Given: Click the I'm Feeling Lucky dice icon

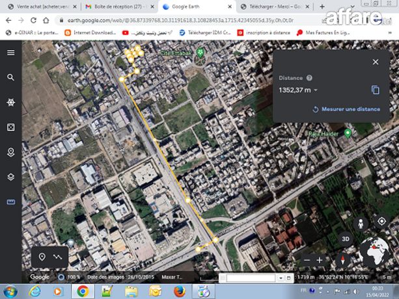Looking at the screenshot, I should click(x=10, y=127).
